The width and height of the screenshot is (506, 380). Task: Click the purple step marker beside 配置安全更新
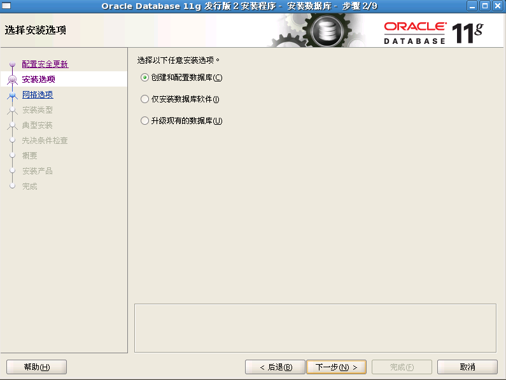tap(12, 64)
